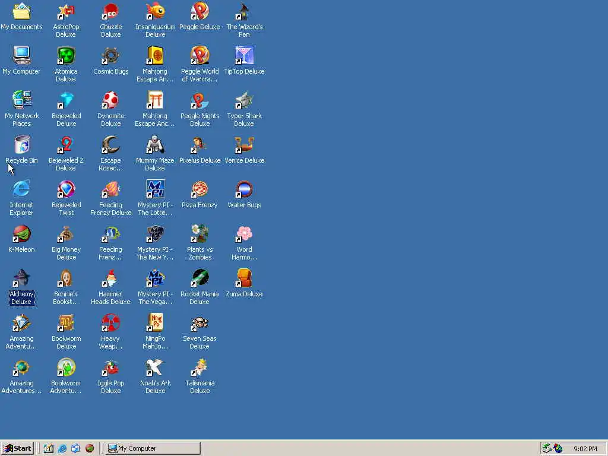Click the Bonnie's Bookst... shortcut
The image size is (608, 456).
click(x=66, y=278)
